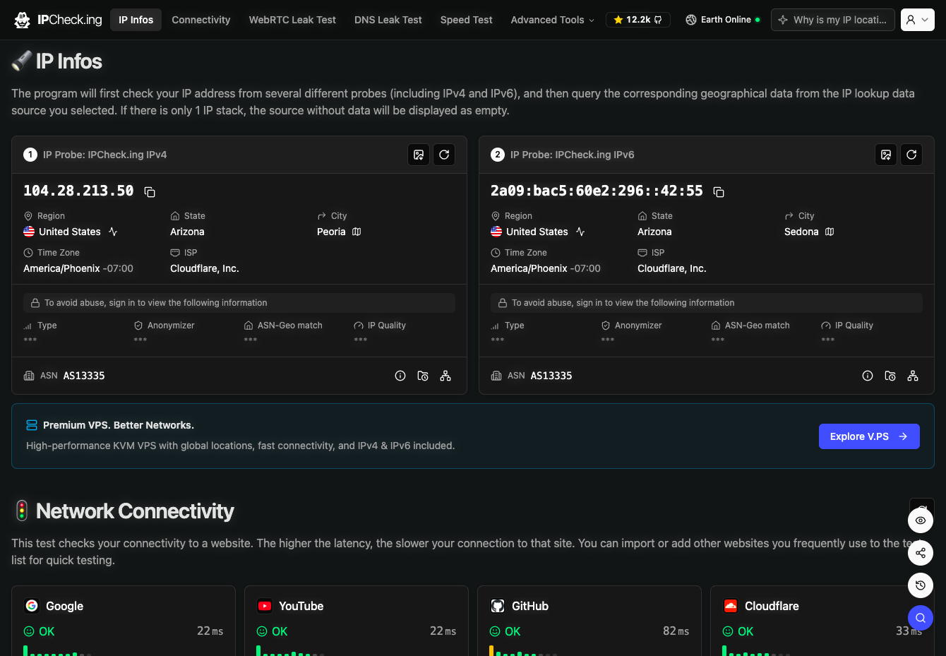
Task: Show Sedona city on map
Action: 830,232
